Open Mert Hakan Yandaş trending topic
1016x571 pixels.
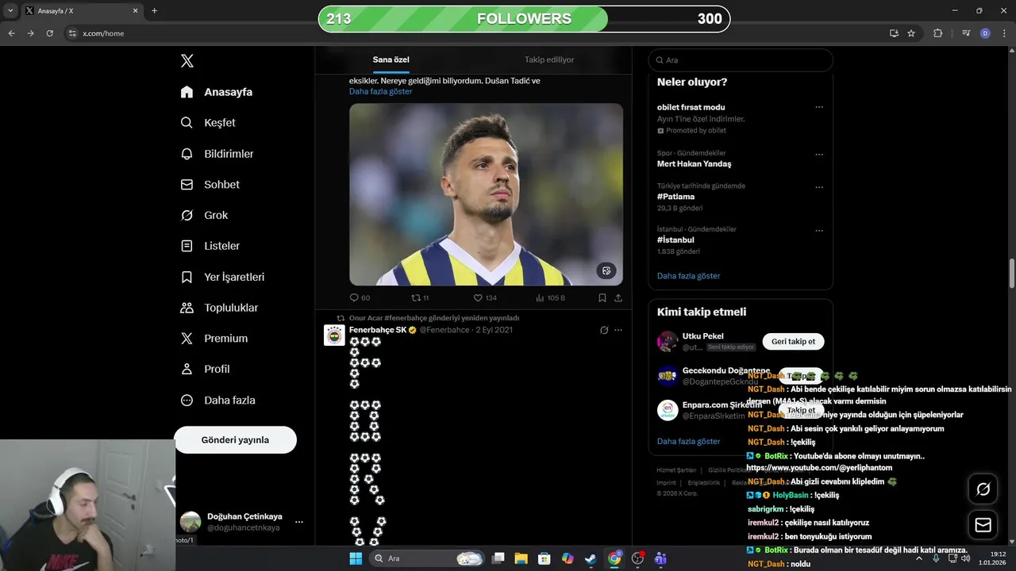coord(694,164)
